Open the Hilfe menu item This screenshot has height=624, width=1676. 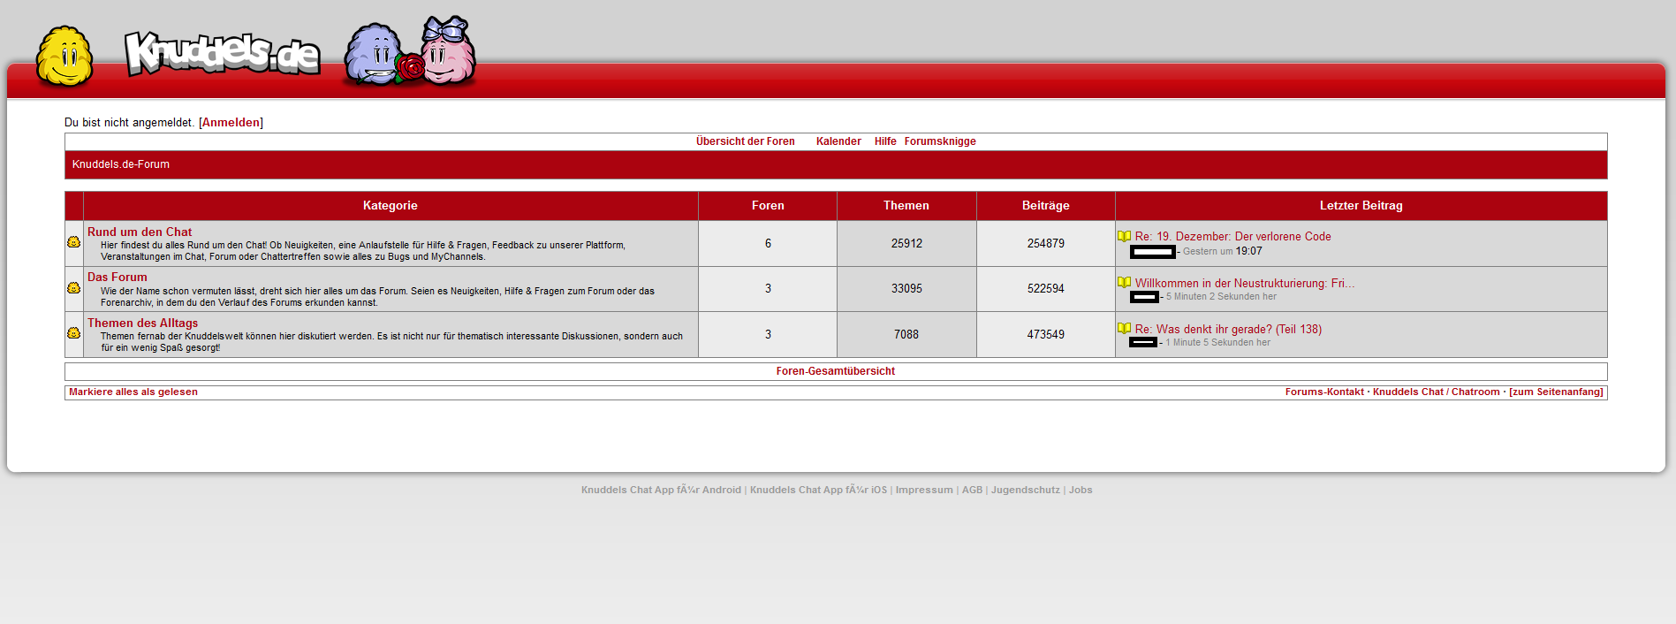(x=885, y=141)
